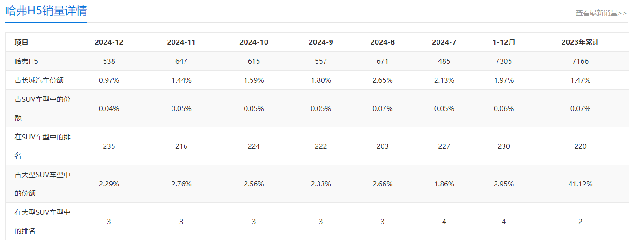Select the 占大型SUV车型中的份额 row label
Screen dimensions: 636x245
tap(42, 184)
